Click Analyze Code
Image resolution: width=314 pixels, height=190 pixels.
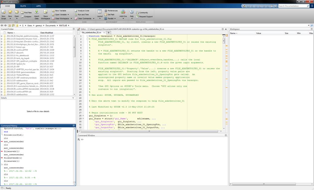tap(82, 11)
